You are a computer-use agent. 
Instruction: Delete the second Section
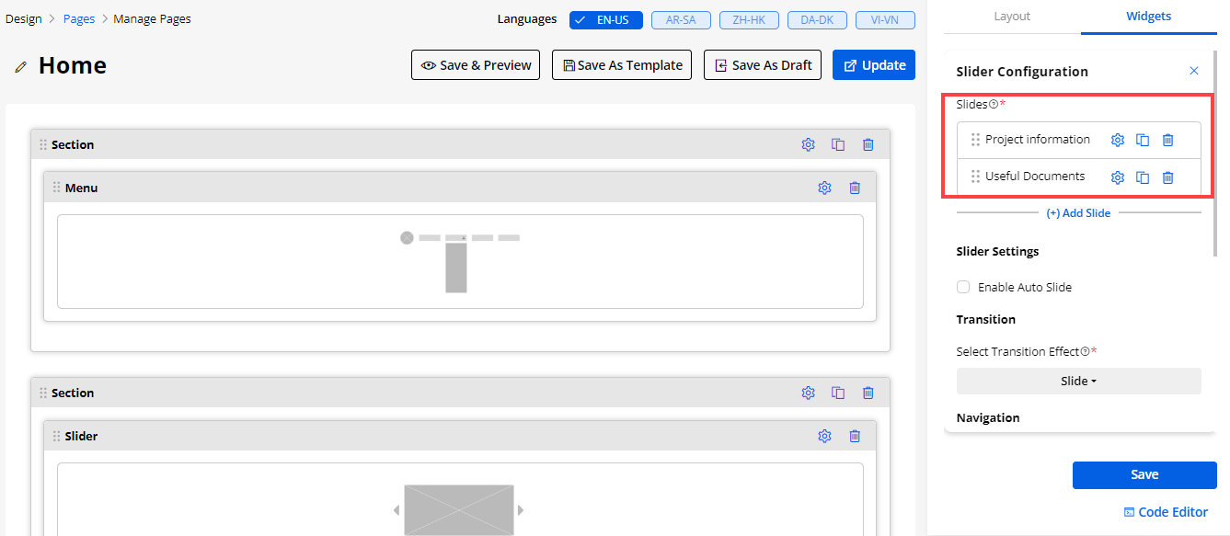(868, 393)
